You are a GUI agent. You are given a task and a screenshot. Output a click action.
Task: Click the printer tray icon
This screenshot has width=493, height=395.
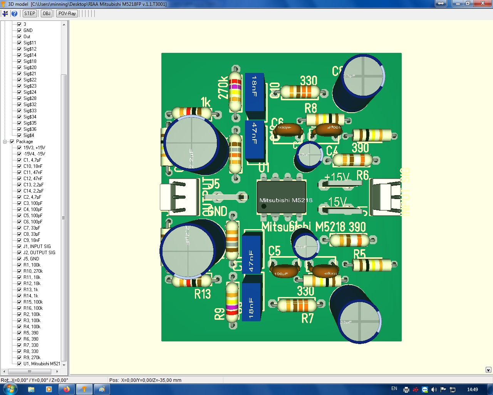(406, 390)
